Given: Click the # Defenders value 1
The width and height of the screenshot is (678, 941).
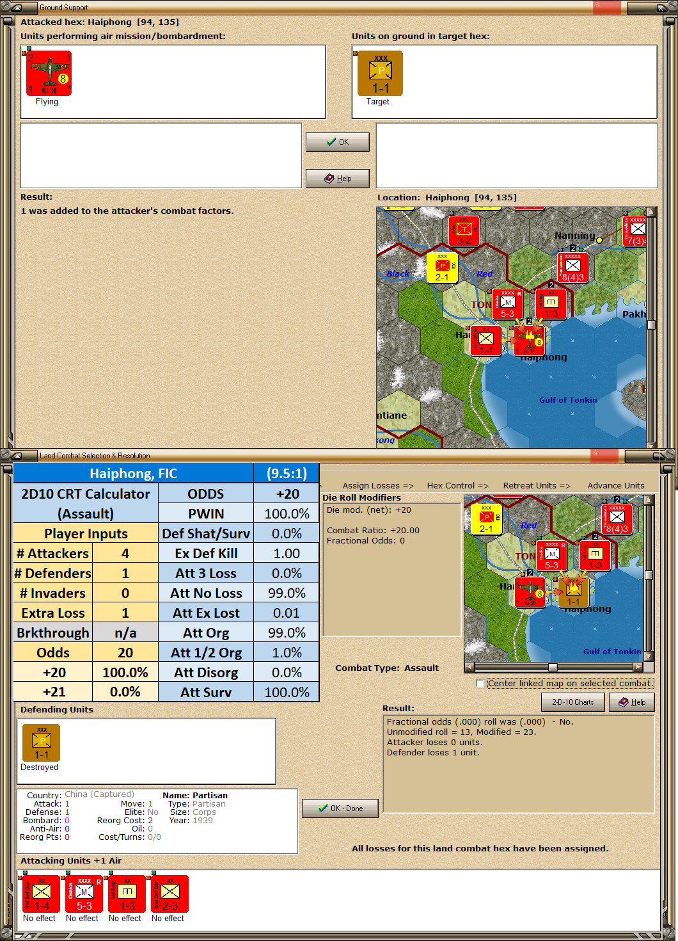Looking at the screenshot, I should 125,573.
